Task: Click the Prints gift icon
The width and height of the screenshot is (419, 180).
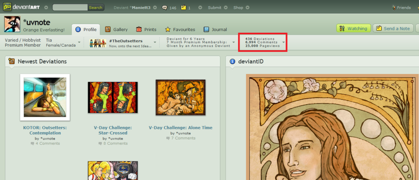Action: tap(139, 29)
